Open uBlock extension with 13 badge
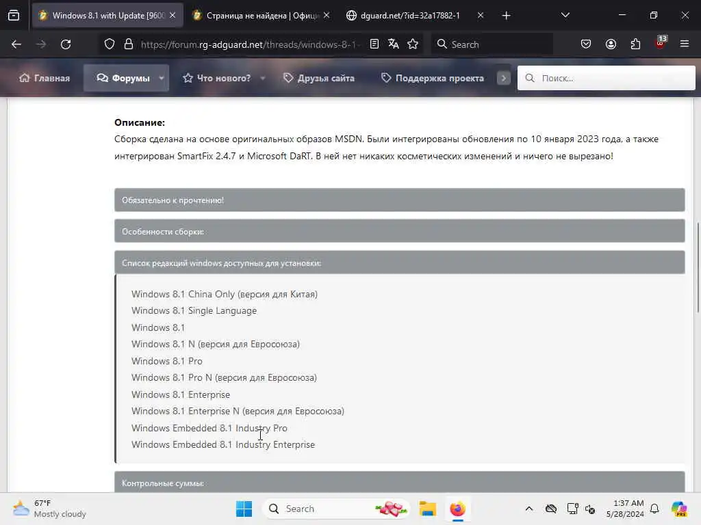The image size is (701, 525). point(661,43)
